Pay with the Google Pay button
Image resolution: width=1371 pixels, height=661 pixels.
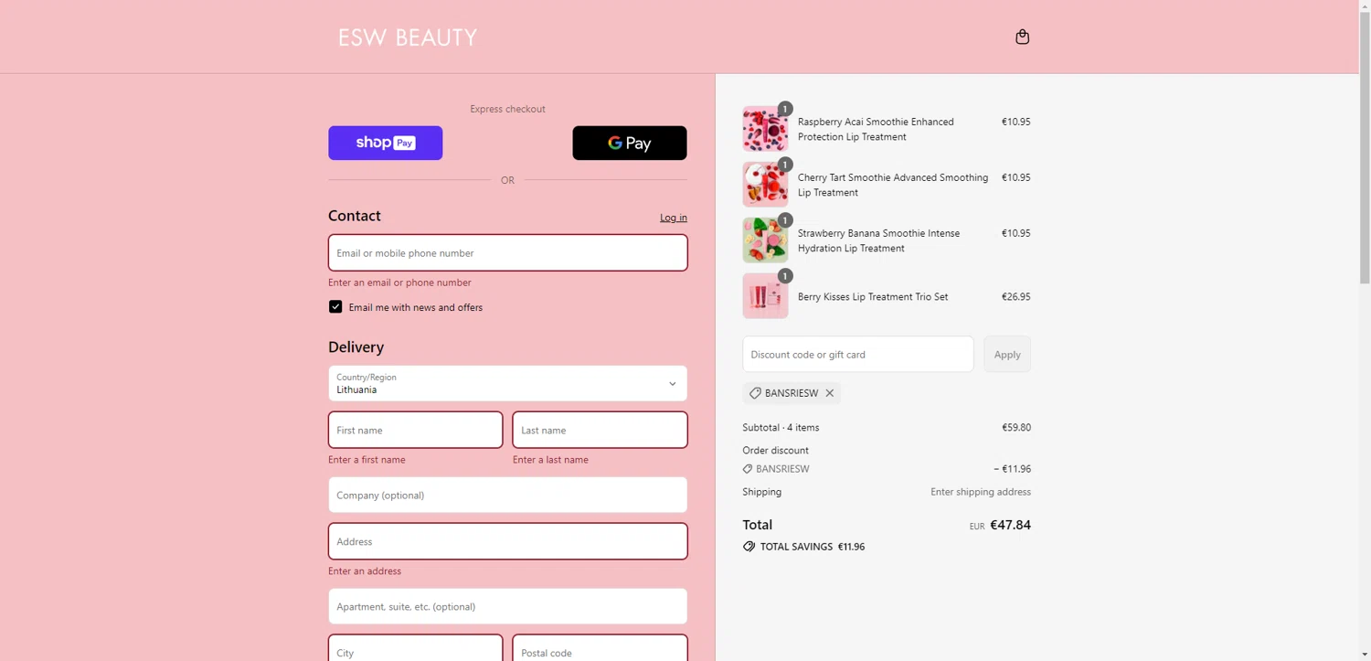tap(630, 143)
